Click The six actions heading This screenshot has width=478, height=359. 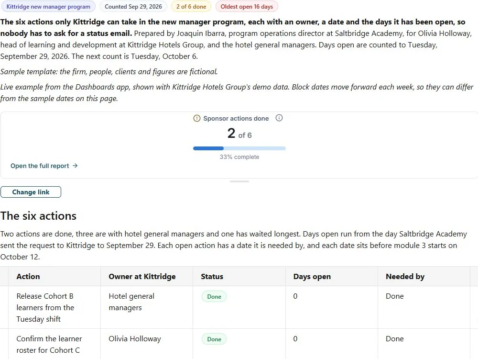tap(38, 216)
